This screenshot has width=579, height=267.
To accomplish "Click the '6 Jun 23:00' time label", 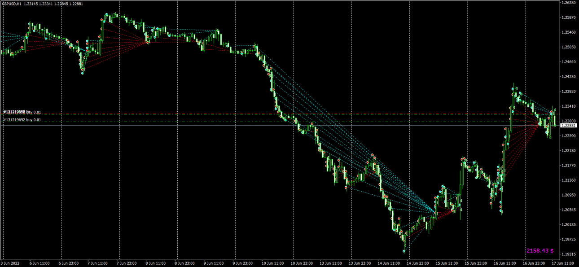I will tap(69, 263).
